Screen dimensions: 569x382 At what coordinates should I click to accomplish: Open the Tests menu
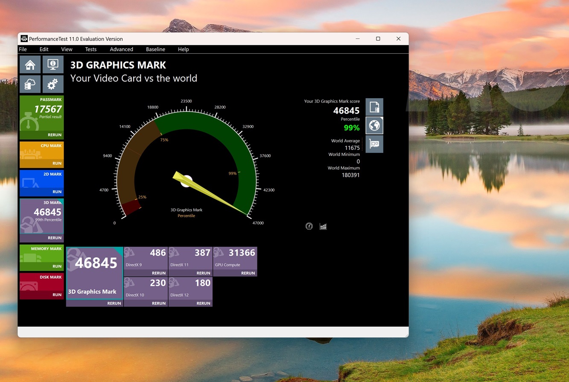[90, 50]
